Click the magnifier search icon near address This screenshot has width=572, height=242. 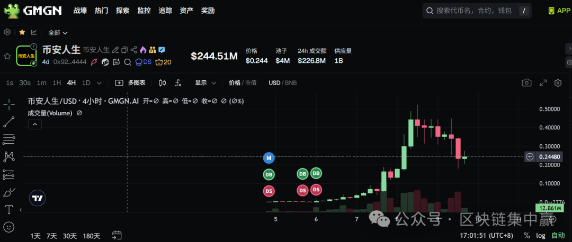[x=127, y=62]
